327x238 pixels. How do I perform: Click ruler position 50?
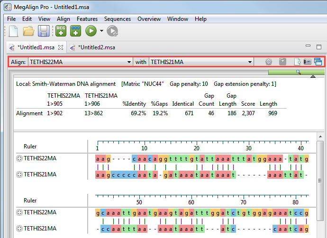[139, 202]
